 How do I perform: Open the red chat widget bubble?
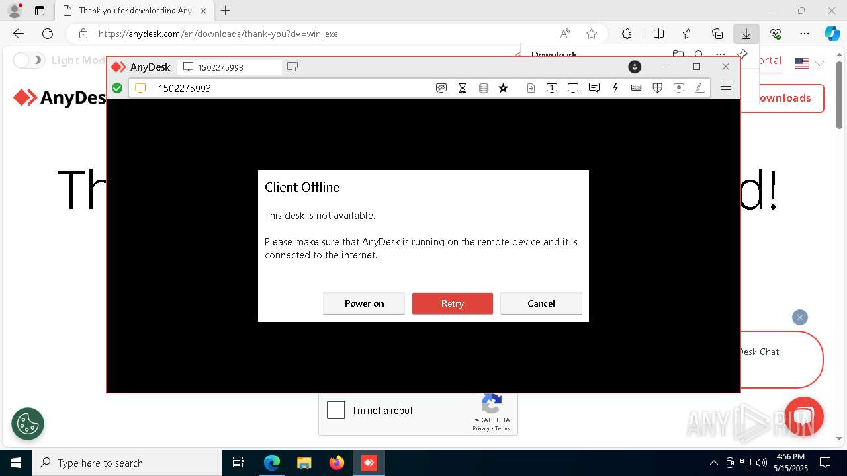coord(803,416)
